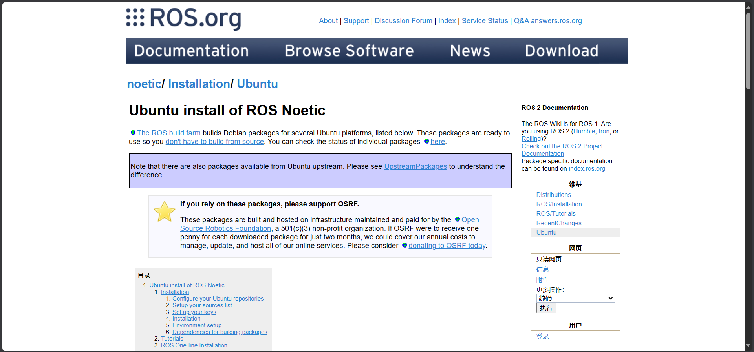Click globe icon beside The ROS build farm
The height and width of the screenshot is (352, 754).
click(x=133, y=133)
